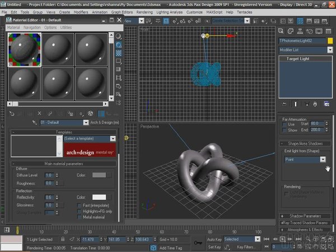Click the Show Map in Viewport globe icon
Image resolution: width=336 pixels, height=252 pixels.
tap(90, 113)
